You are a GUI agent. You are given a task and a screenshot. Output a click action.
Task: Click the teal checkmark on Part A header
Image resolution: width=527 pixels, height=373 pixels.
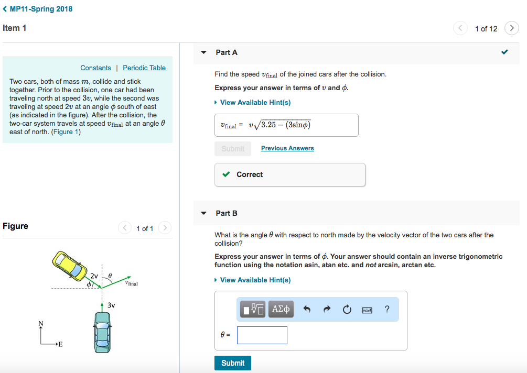pyautogui.click(x=504, y=52)
